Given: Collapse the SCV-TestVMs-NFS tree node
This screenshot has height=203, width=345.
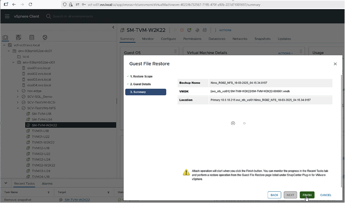Looking at the screenshot, I should point(18,108).
